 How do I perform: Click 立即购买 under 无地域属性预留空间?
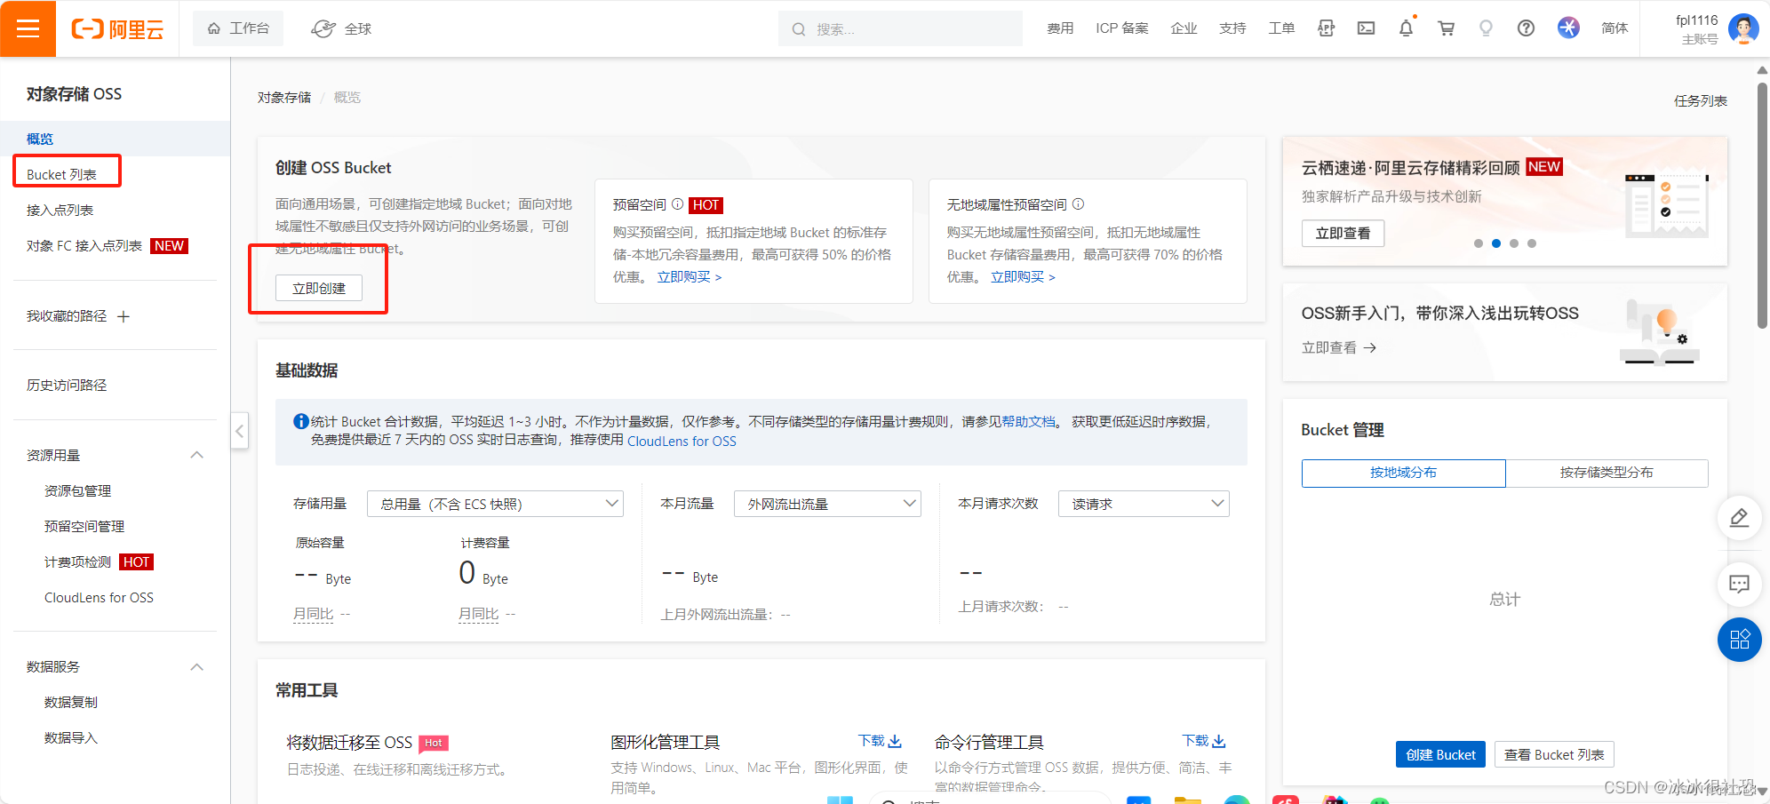pos(1023,277)
